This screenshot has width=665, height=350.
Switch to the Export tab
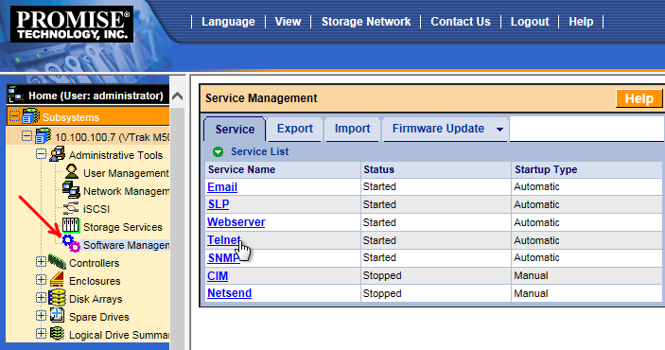(x=295, y=129)
